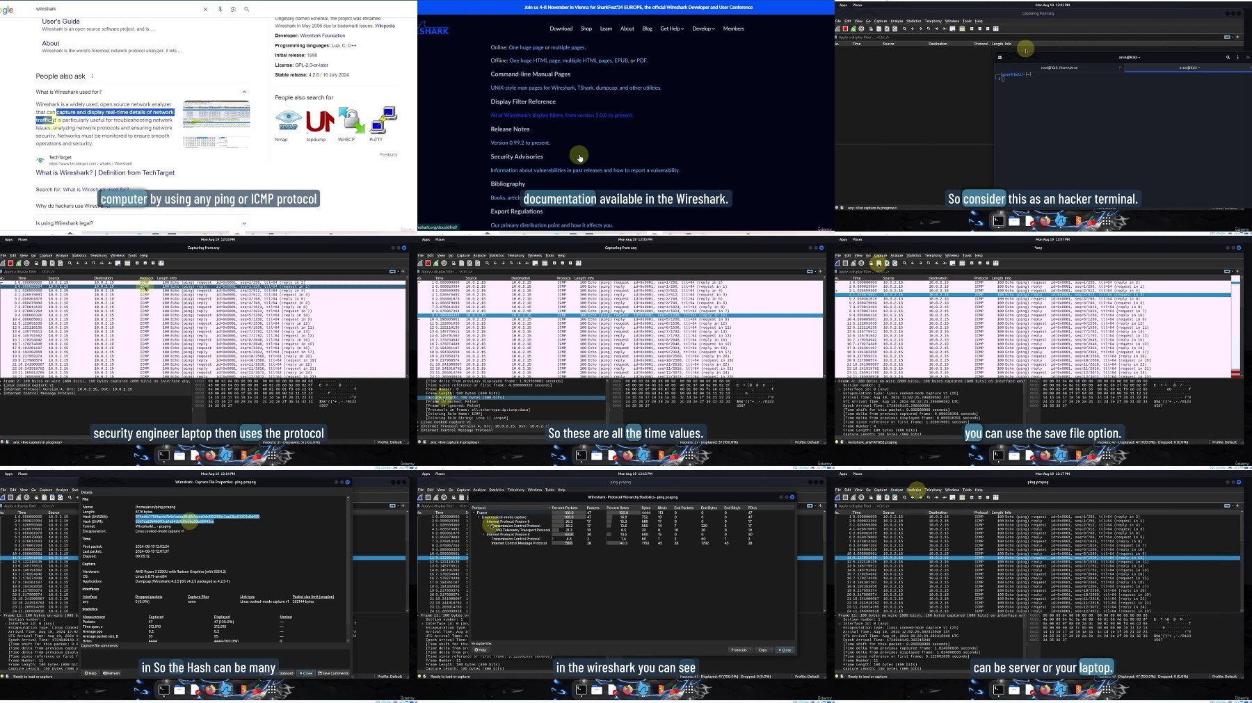The width and height of the screenshot is (1252, 703).
Task: Open Apps menu in hacker terminal frame top panel
Action: [843, 5]
